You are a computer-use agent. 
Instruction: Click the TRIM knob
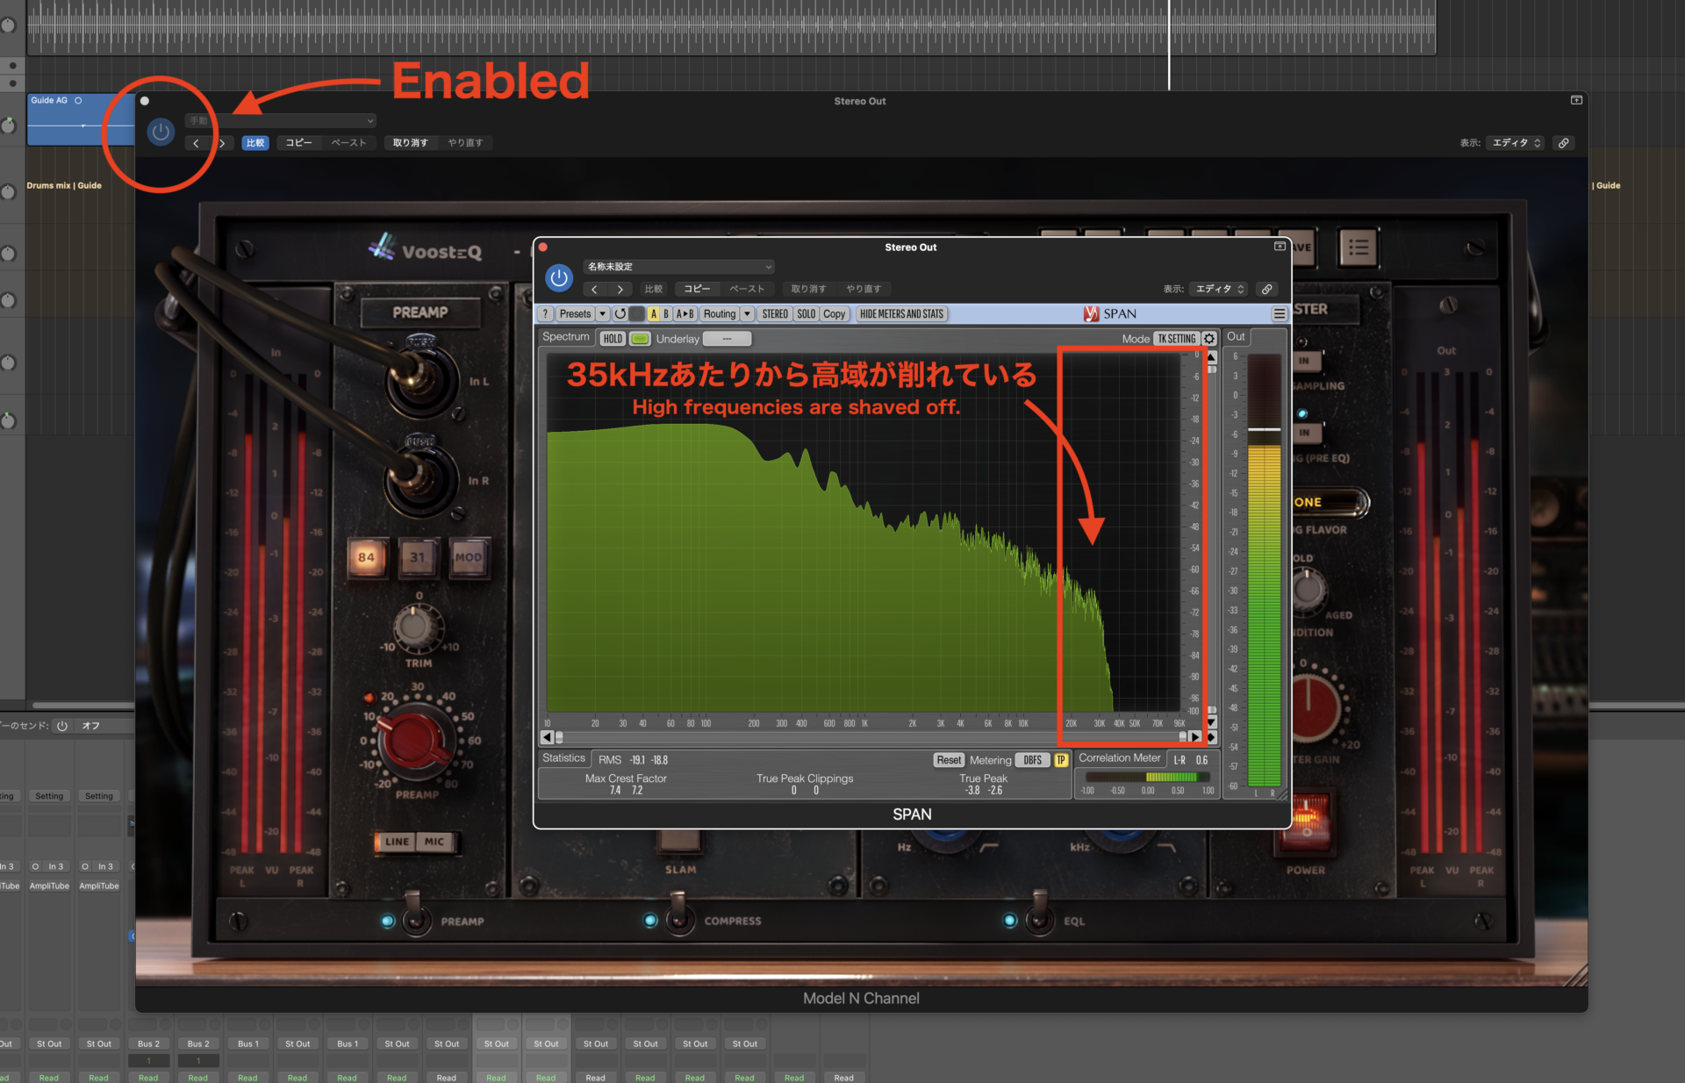pos(413,628)
